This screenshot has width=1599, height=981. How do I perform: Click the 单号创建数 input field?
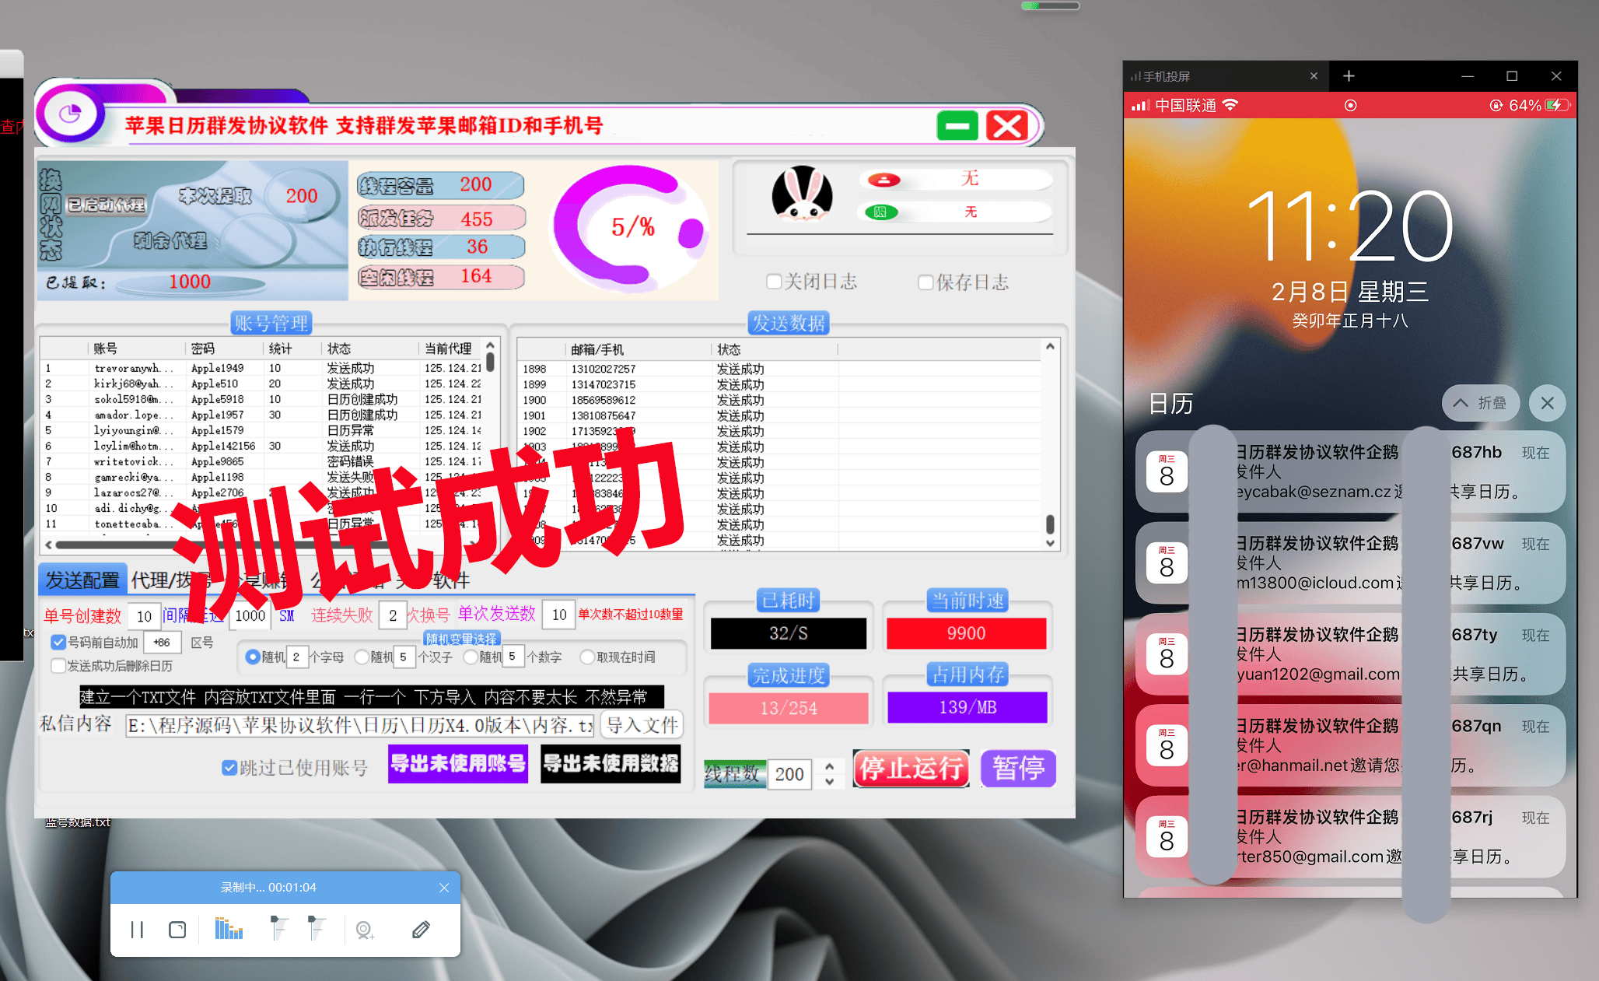point(144,616)
